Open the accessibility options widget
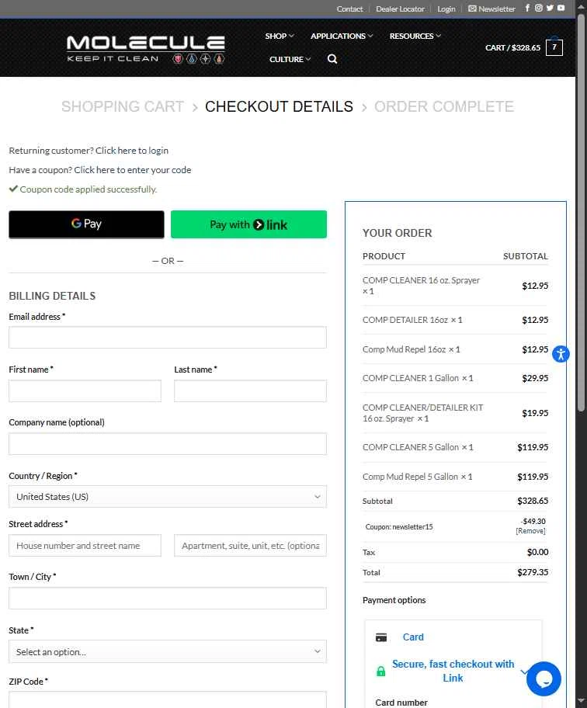 tap(561, 353)
